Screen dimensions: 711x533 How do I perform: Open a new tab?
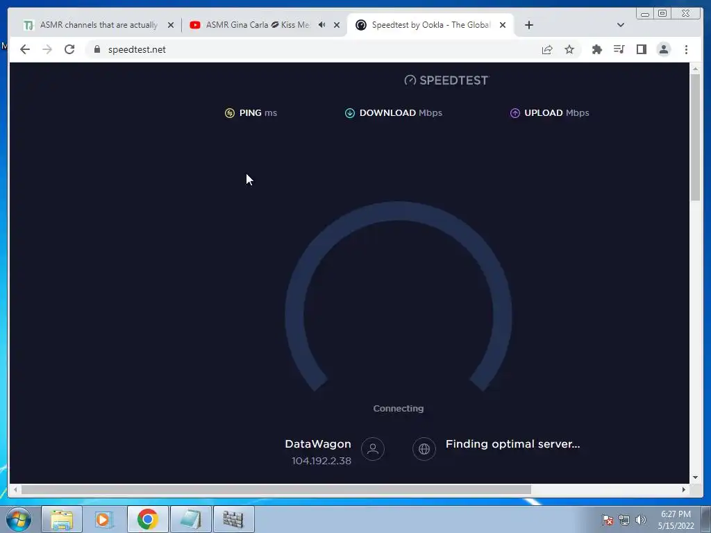(528, 25)
